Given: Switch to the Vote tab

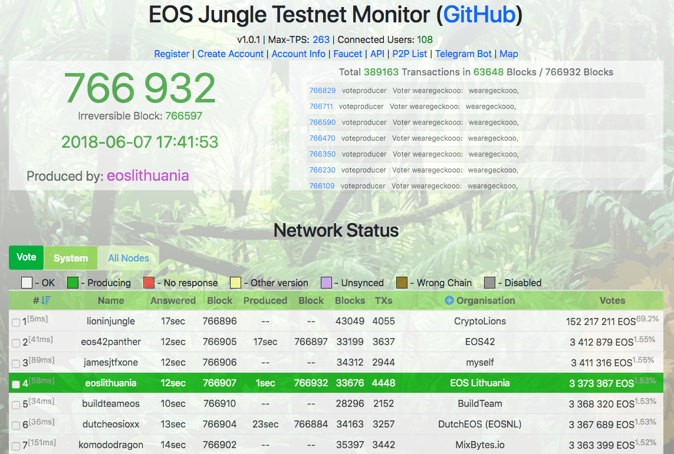Looking at the screenshot, I should click(26, 257).
